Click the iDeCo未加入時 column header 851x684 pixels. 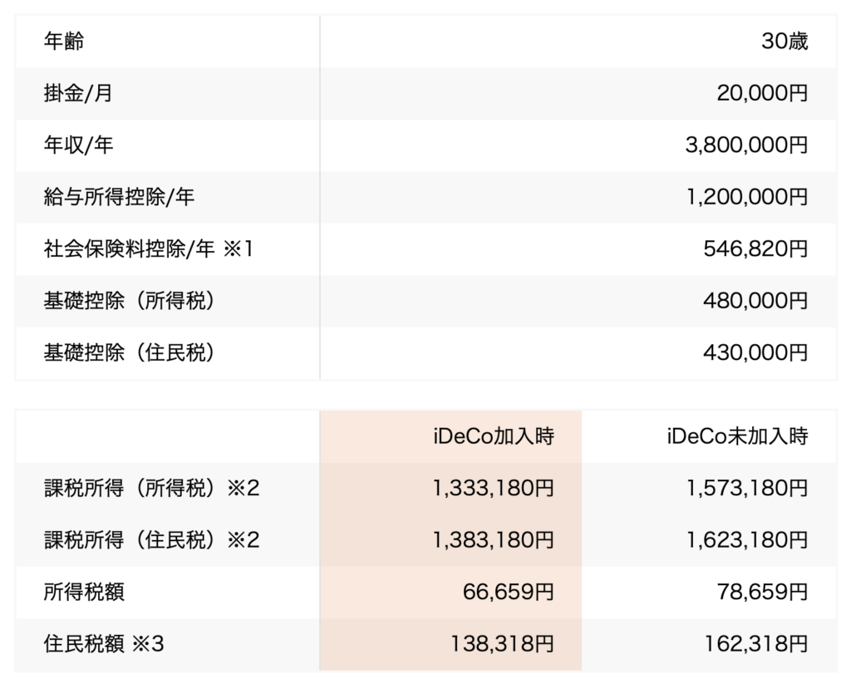click(x=736, y=435)
